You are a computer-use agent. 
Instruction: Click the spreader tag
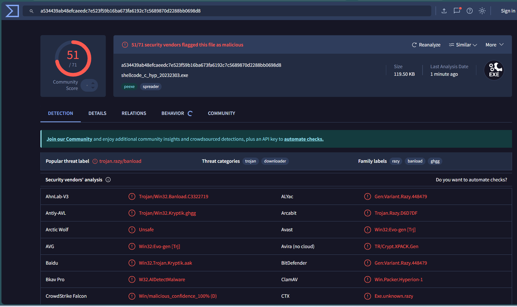pos(151,86)
